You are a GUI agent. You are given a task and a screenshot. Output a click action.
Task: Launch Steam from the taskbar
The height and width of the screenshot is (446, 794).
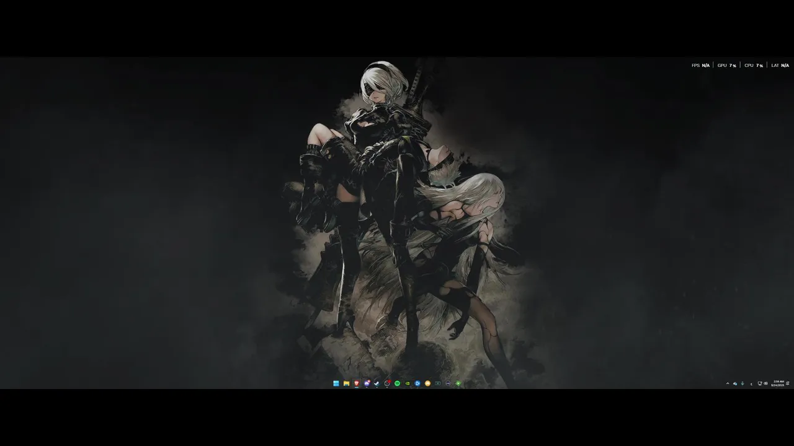click(377, 383)
